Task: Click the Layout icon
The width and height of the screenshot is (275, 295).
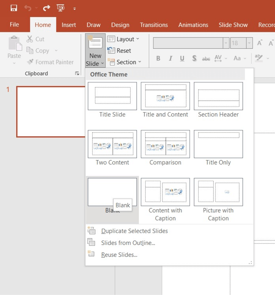Action: point(111,39)
